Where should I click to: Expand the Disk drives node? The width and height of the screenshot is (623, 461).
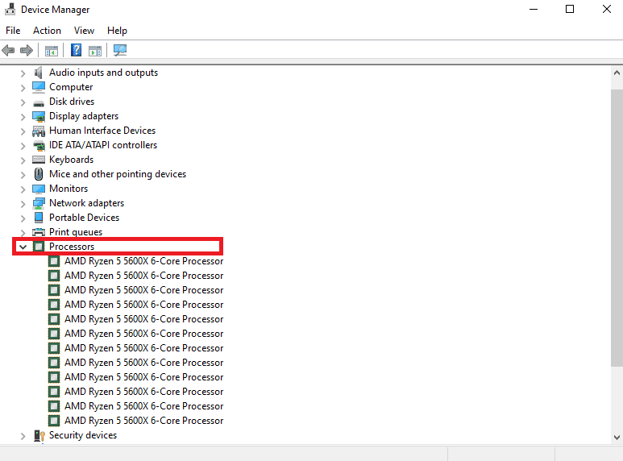click(x=23, y=102)
